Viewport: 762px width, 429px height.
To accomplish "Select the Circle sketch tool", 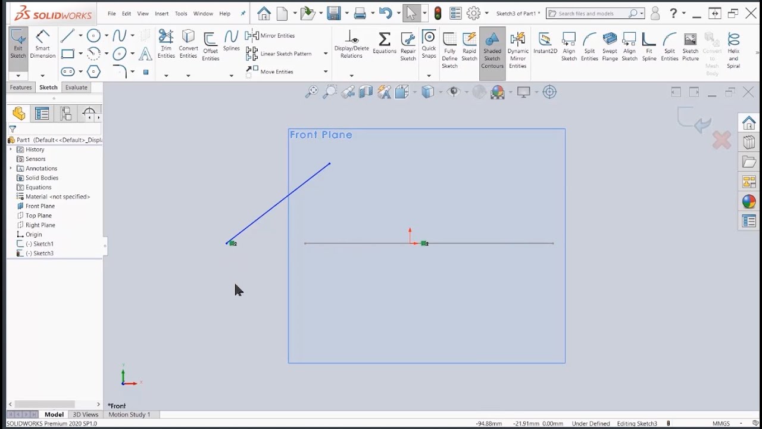I will point(93,36).
